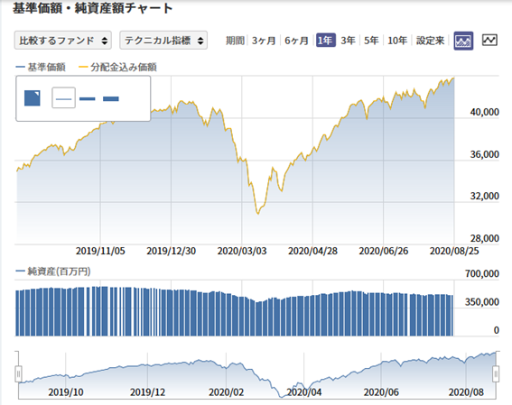Choose the thin line width option
The width and height of the screenshot is (512, 405).
tap(64, 97)
